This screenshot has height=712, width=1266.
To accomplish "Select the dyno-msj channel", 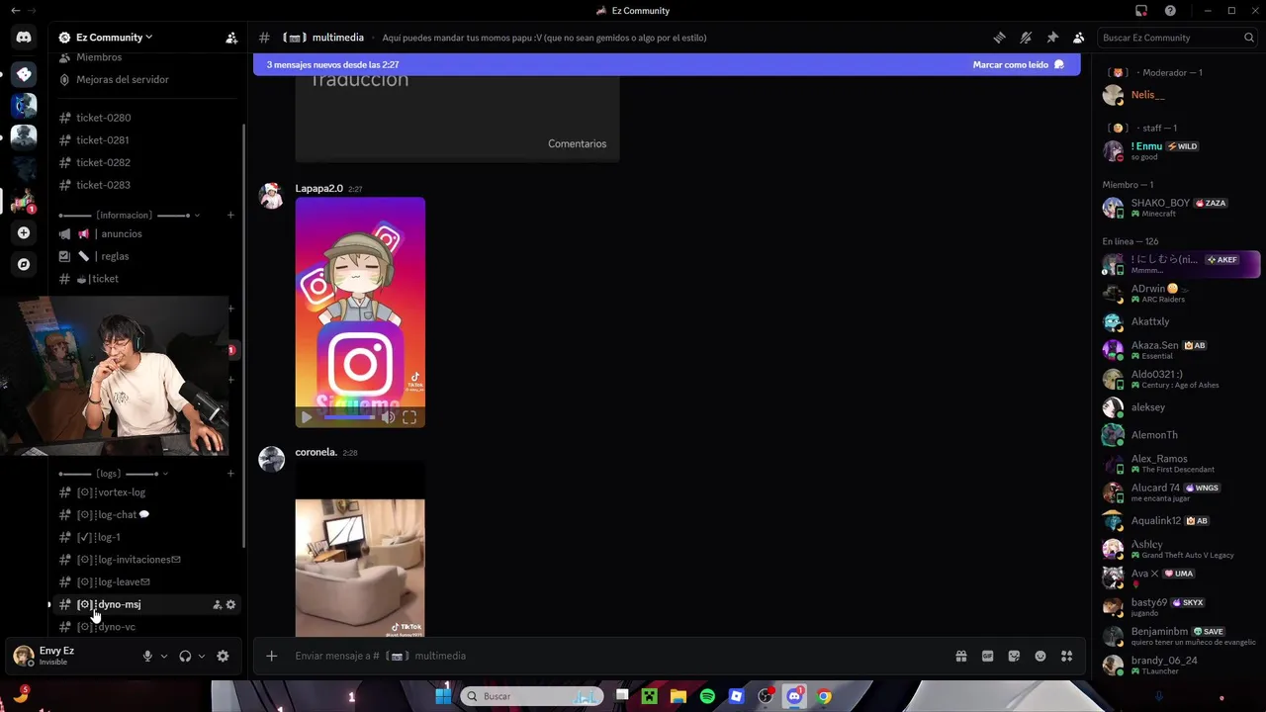I will [x=119, y=604].
